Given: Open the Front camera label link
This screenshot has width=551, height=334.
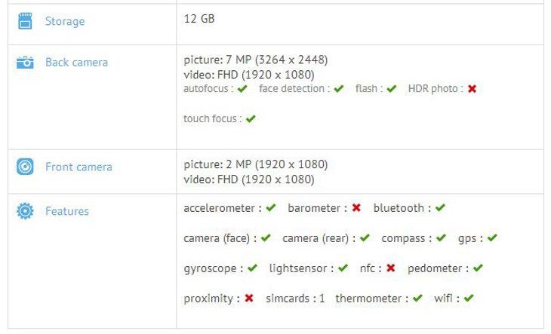Looking at the screenshot, I should click(78, 167).
